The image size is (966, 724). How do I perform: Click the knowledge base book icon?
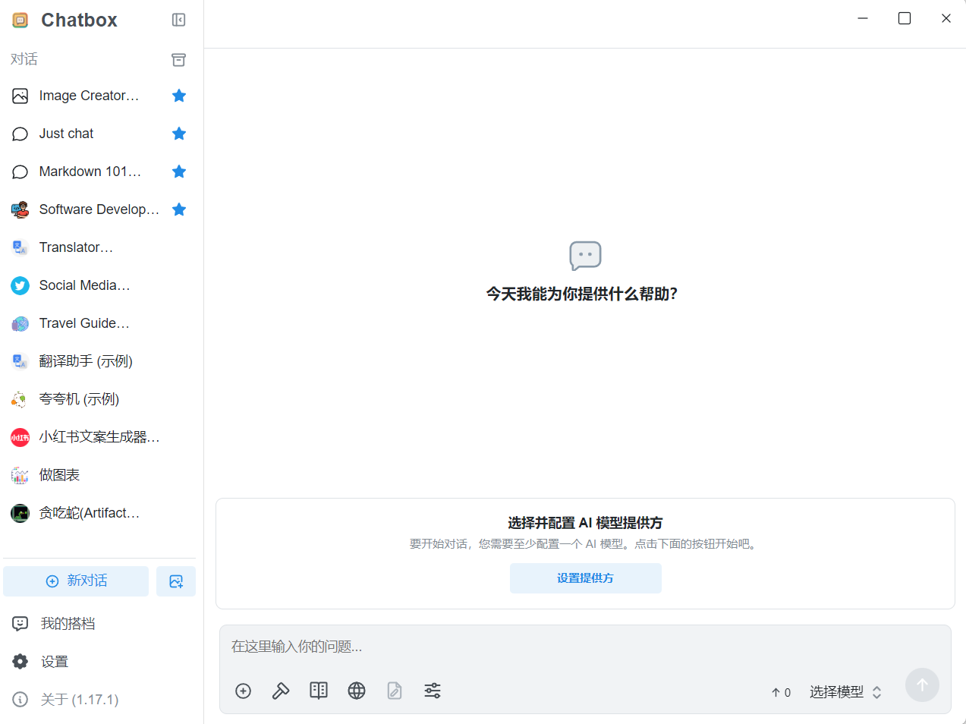point(319,691)
